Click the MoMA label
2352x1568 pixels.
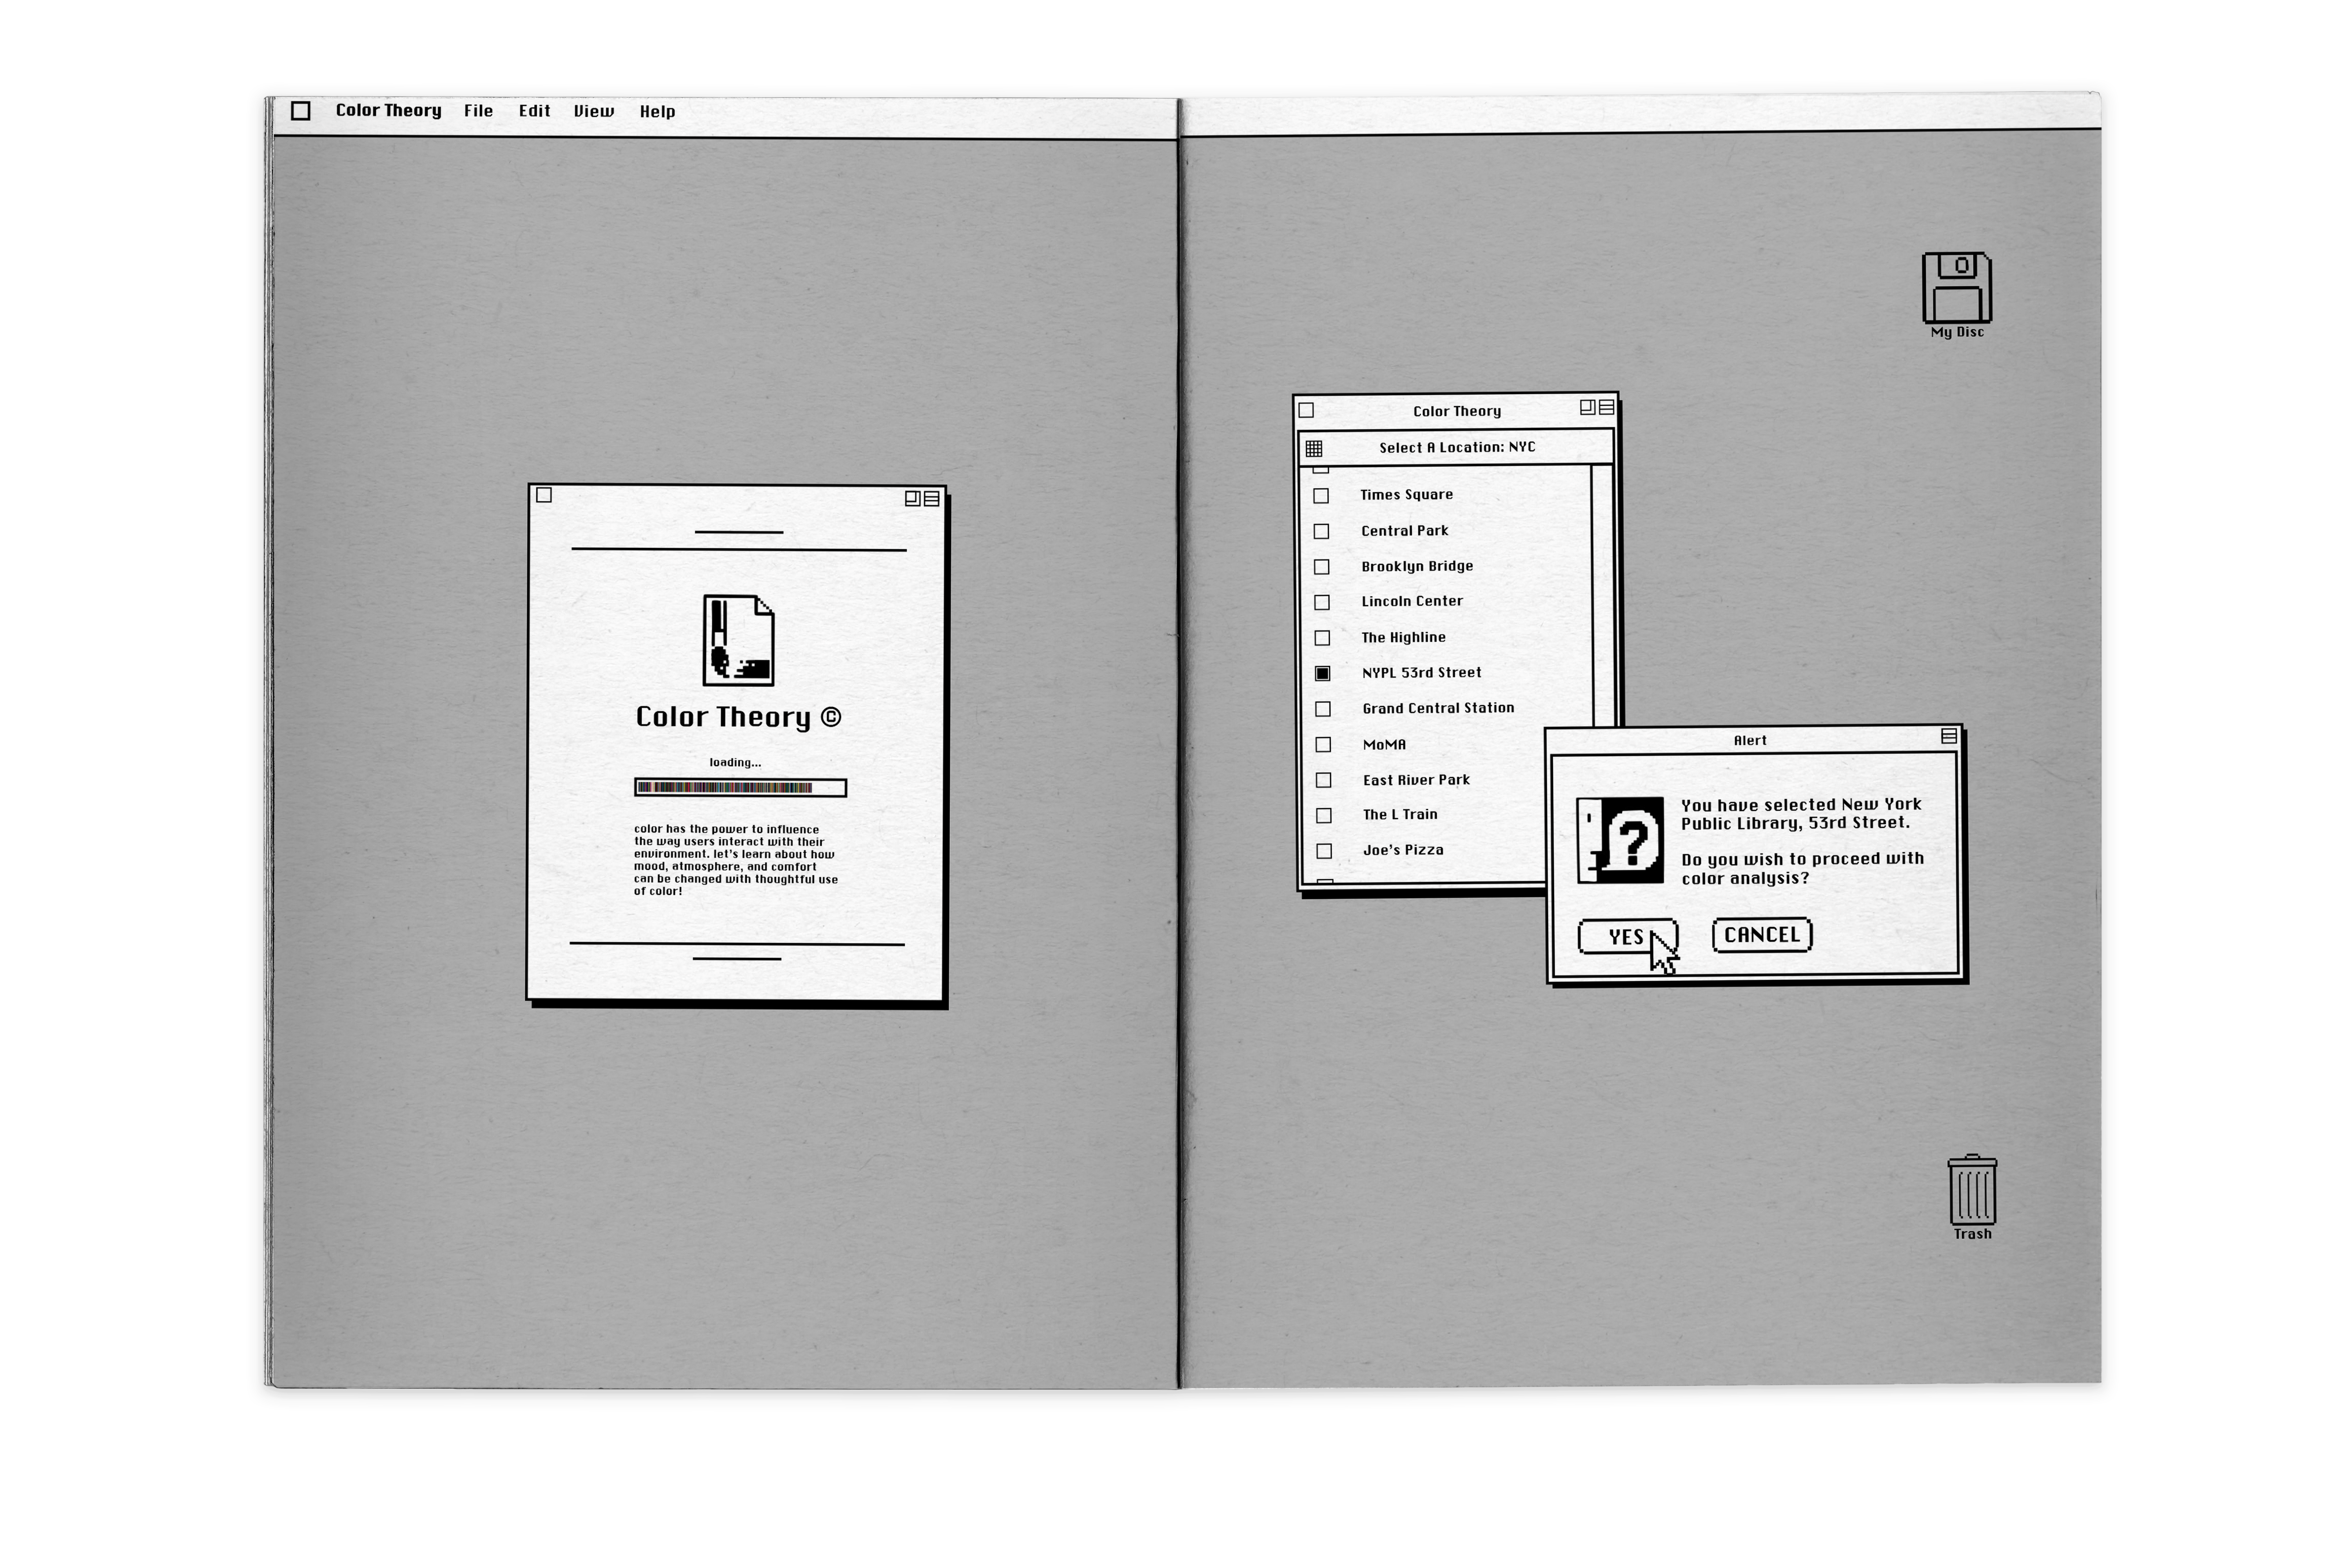coord(1384,745)
